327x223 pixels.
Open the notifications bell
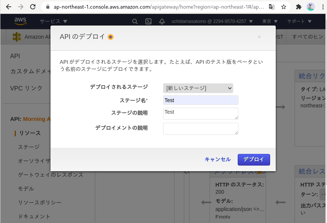(x=162, y=21)
